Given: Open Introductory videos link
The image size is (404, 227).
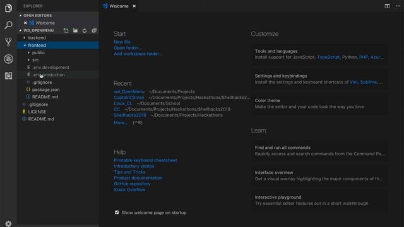Looking at the screenshot, I should tap(134, 166).
